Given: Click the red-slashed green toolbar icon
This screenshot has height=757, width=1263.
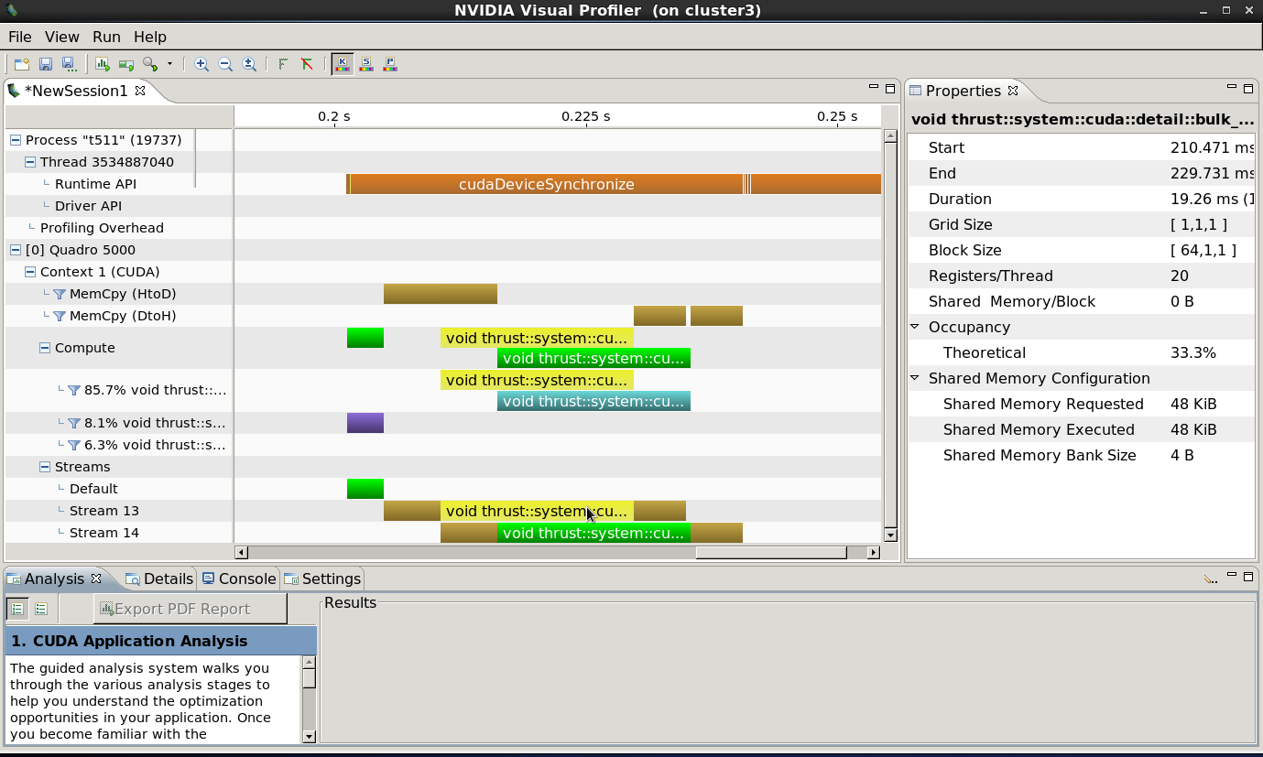Looking at the screenshot, I should pos(307,64).
